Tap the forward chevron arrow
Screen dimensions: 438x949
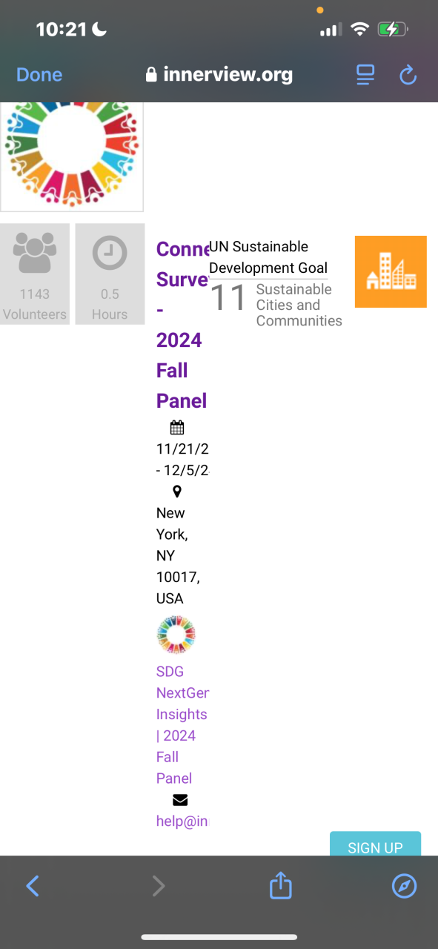pyautogui.click(x=158, y=885)
